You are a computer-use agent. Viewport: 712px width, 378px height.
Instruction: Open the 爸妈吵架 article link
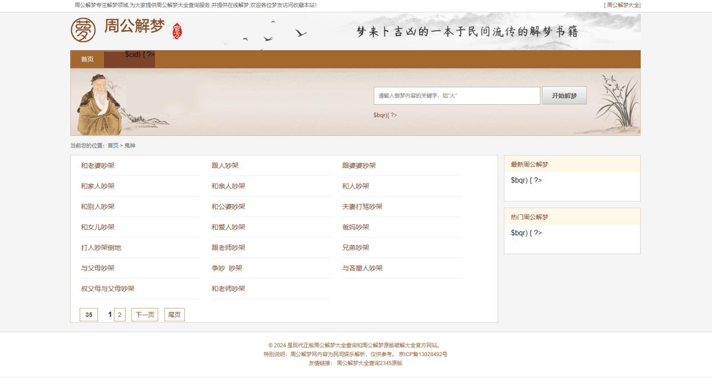[356, 227]
